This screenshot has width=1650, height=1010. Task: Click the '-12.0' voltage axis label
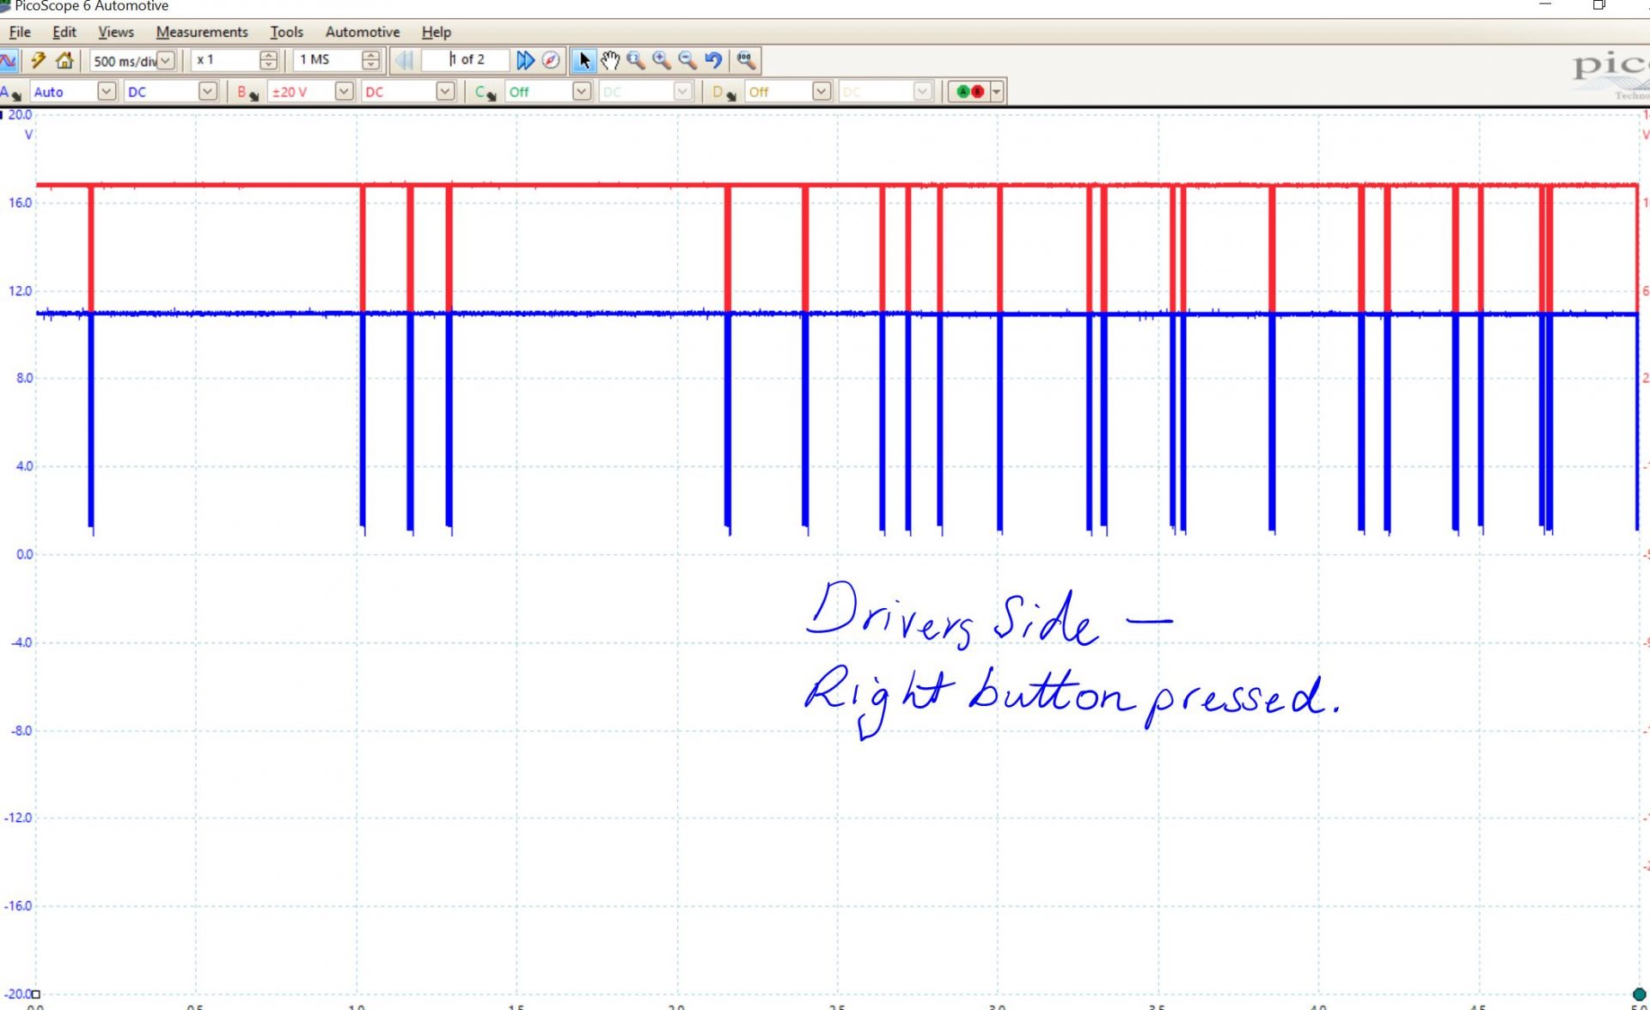[x=18, y=818]
